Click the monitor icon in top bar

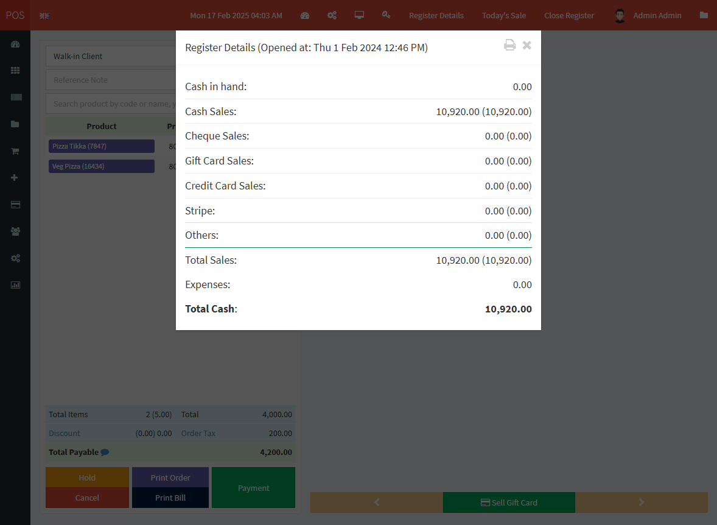359,15
